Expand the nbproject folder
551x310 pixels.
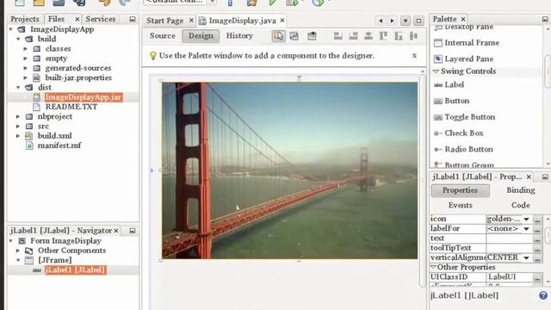coord(18,116)
